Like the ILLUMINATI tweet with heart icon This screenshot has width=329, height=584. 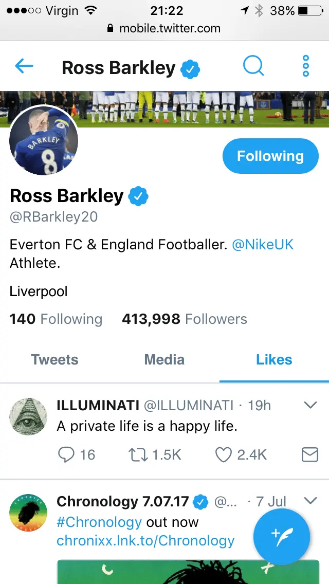click(x=224, y=454)
